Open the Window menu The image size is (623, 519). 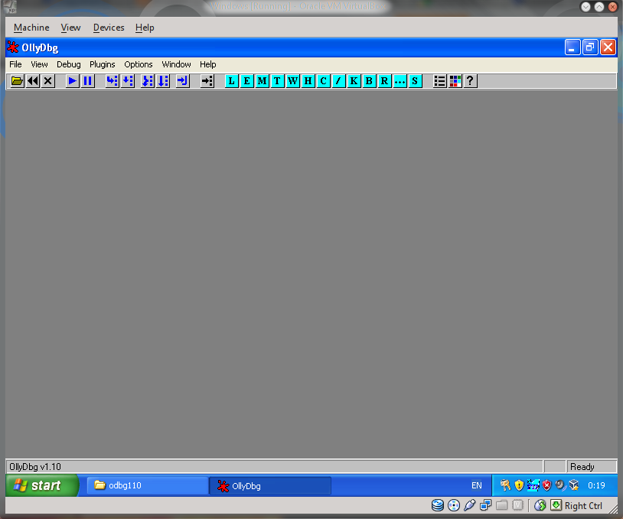tap(176, 64)
